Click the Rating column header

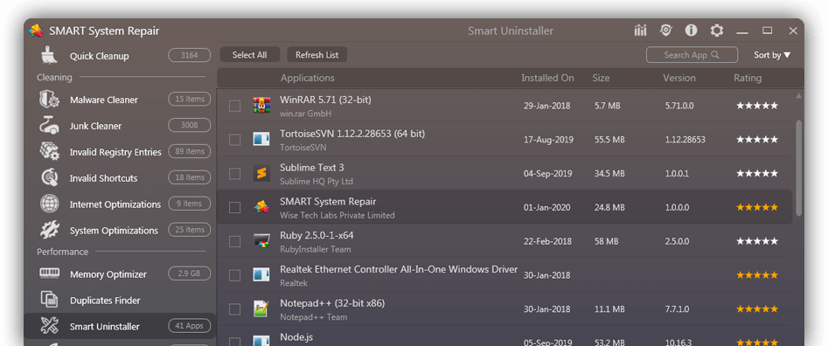748,78
